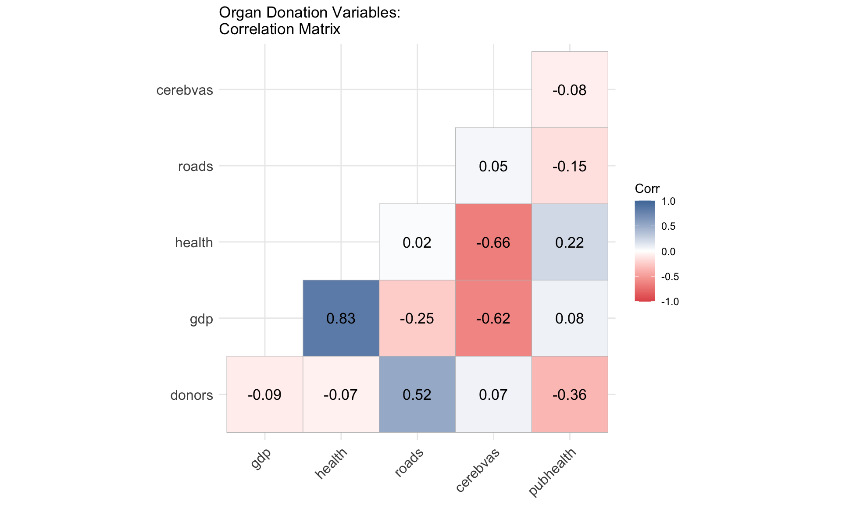Select the red -0.66 correlation cell
842x505 pixels.
click(x=493, y=242)
